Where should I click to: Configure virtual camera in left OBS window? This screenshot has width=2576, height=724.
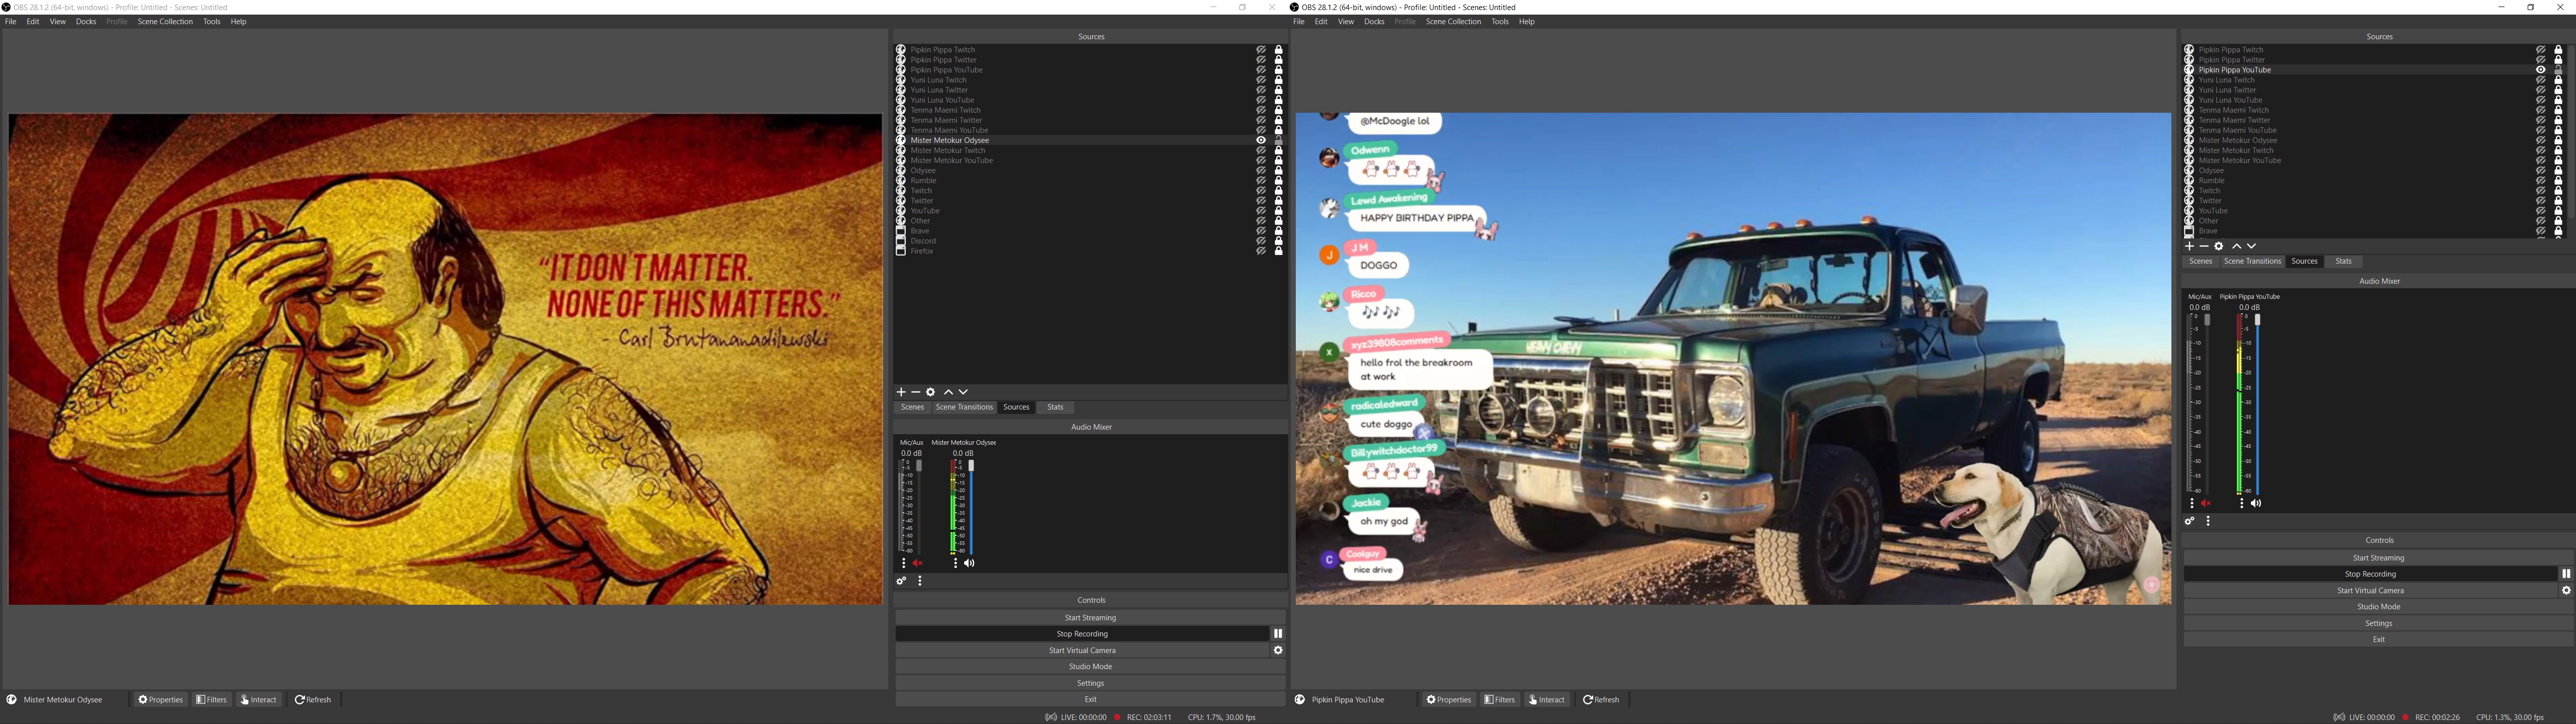[x=1277, y=650]
